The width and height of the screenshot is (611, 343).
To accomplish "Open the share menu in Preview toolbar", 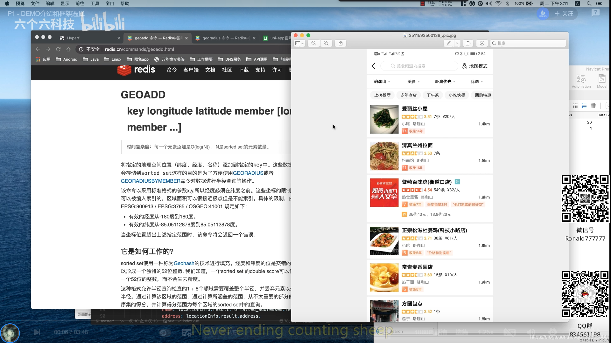I will coord(341,43).
